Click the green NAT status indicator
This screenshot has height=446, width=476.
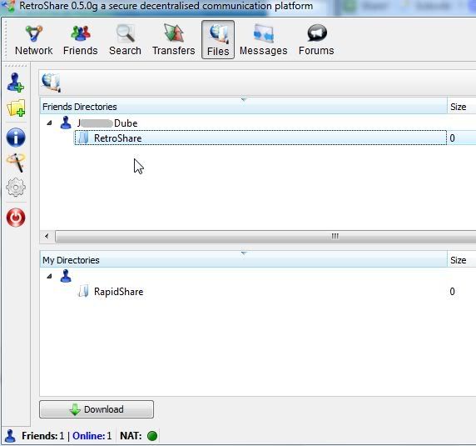(x=152, y=436)
